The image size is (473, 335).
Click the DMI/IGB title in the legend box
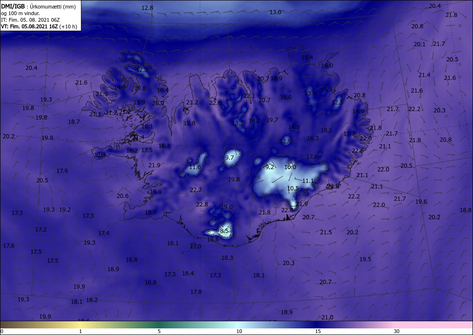(13, 6)
